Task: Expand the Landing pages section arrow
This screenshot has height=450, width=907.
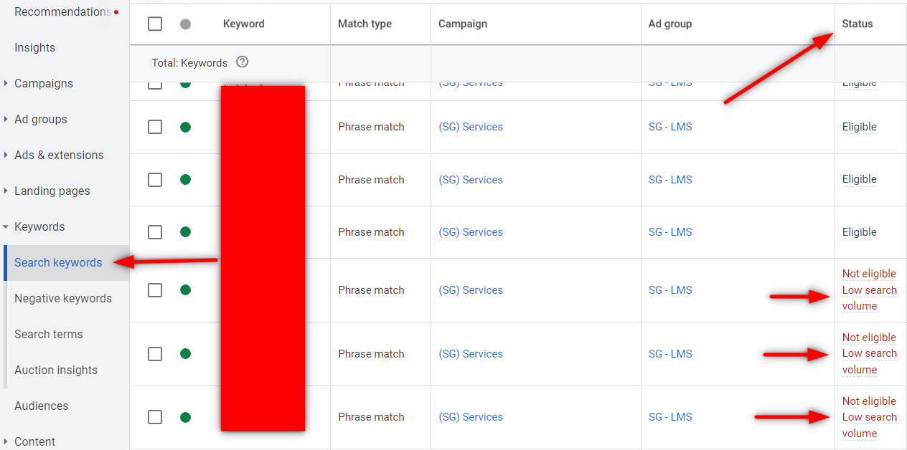Action: 6,191
